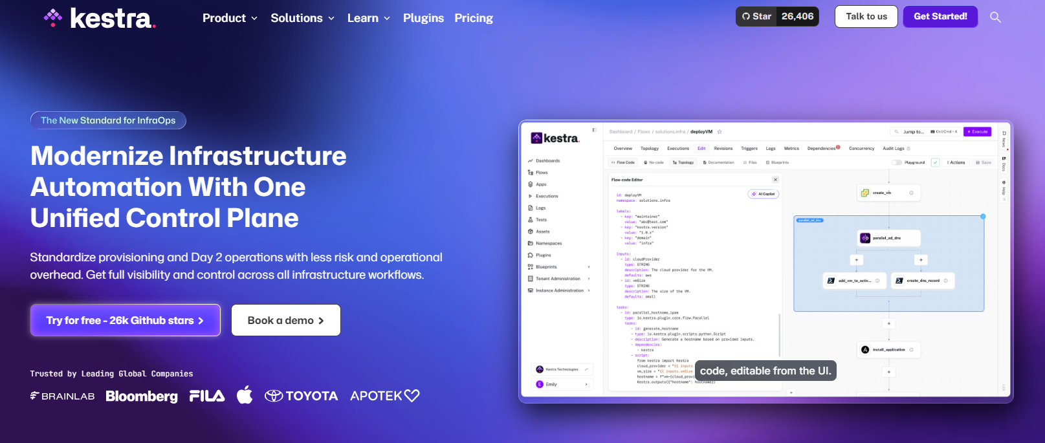Open the Actions menu in the preview

click(956, 162)
